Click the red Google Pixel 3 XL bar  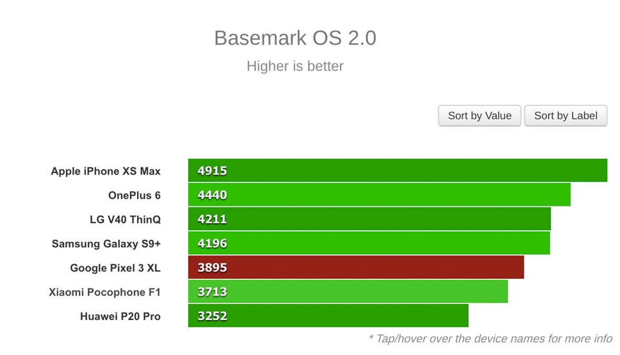(356, 267)
